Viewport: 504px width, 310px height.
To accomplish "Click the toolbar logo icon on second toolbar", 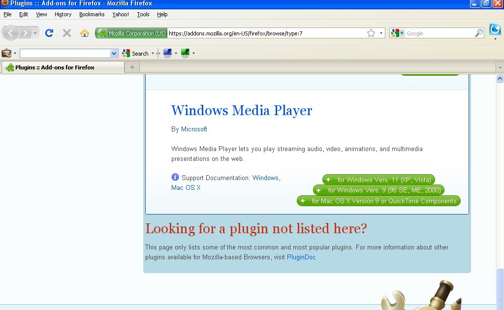I will (6, 53).
